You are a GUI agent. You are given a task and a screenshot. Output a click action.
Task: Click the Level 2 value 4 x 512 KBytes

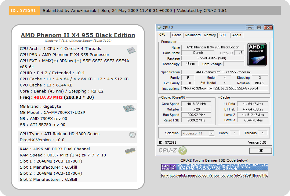click(253, 115)
